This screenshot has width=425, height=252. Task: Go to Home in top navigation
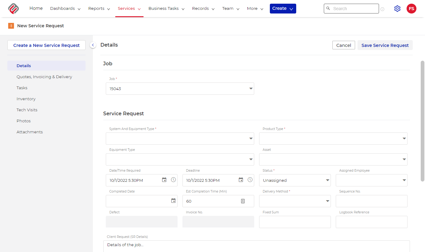click(36, 8)
